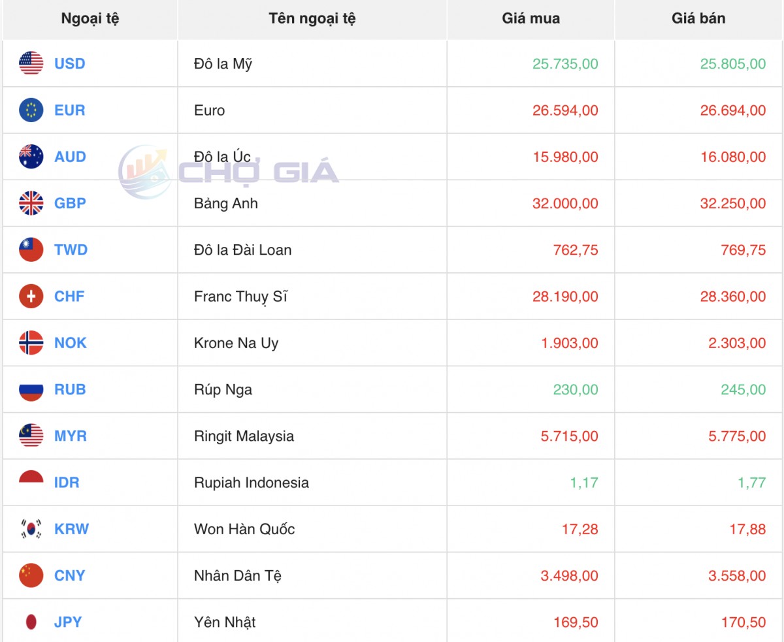Viewport: 784px width, 642px height.
Task: Open the USD currency link
Action: tap(69, 63)
